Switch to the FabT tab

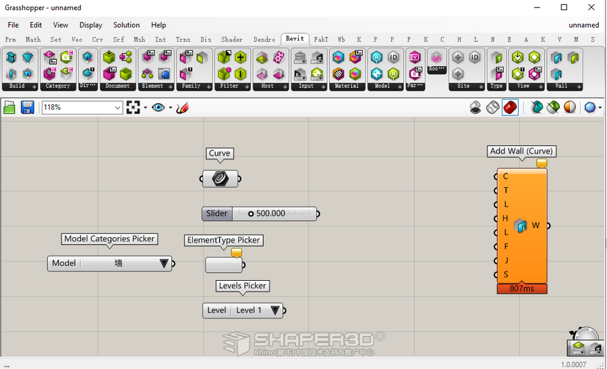pos(321,40)
